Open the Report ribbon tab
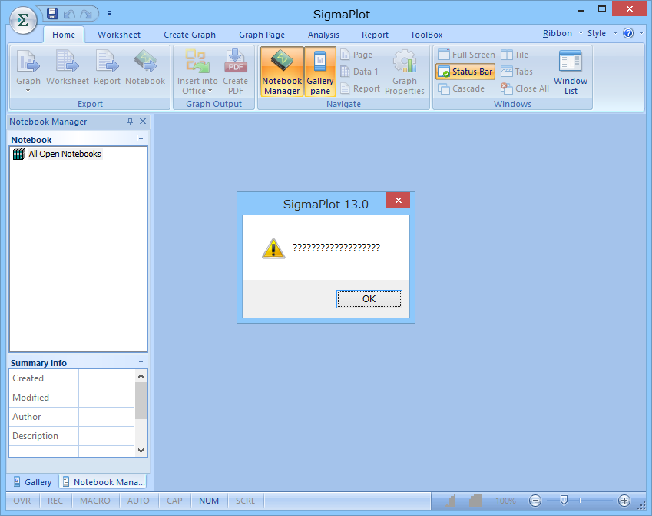The height and width of the screenshot is (516, 652). click(x=375, y=35)
